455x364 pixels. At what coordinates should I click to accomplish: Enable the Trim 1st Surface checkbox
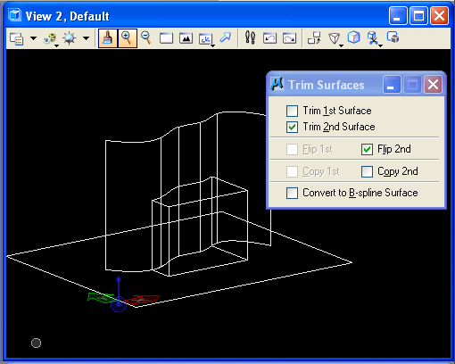pyautogui.click(x=292, y=111)
